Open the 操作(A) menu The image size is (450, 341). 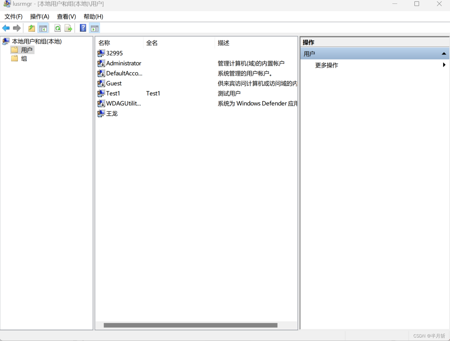(39, 17)
